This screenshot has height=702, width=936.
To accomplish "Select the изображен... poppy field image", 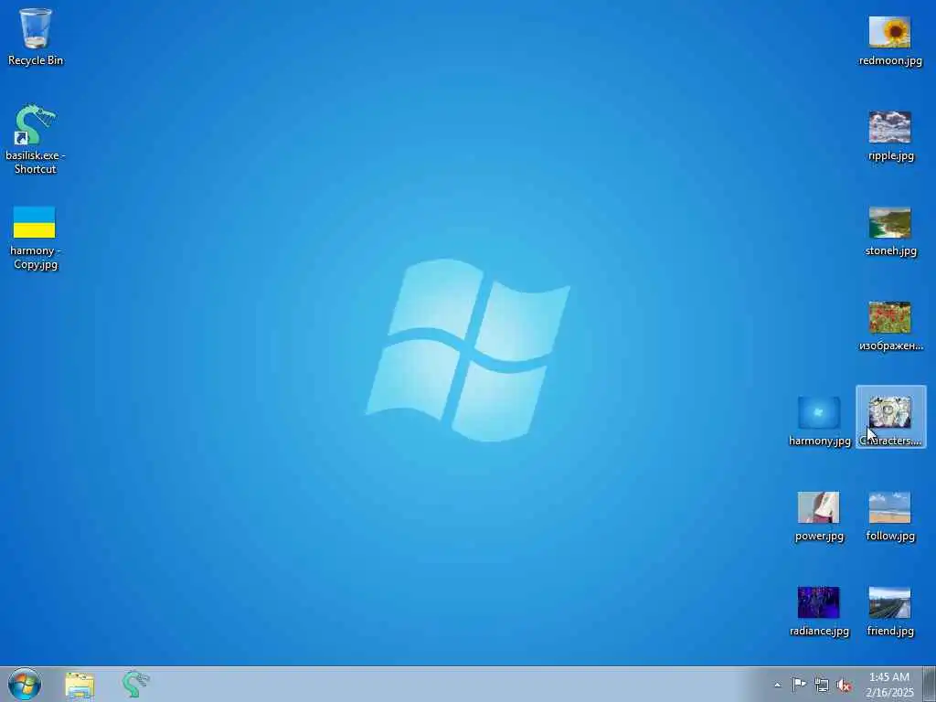I will [x=889, y=317].
